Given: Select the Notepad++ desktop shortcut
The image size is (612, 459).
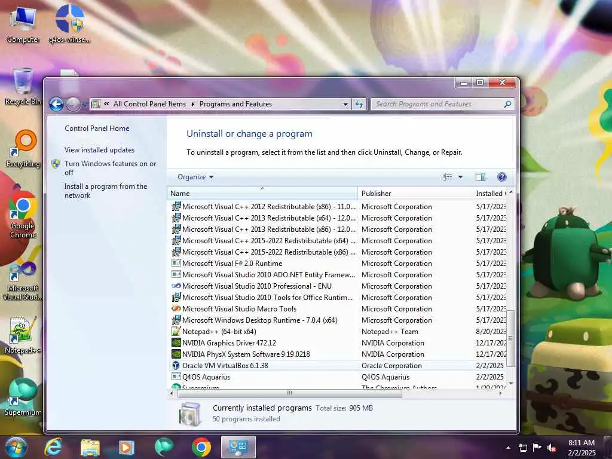Looking at the screenshot, I should tap(23, 335).
